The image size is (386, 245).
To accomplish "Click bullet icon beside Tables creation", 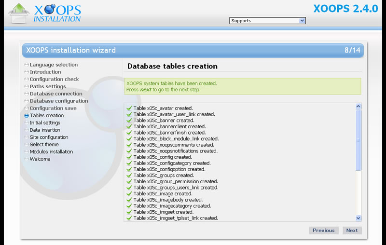I will pyautogui.click(x=27, y=116).
